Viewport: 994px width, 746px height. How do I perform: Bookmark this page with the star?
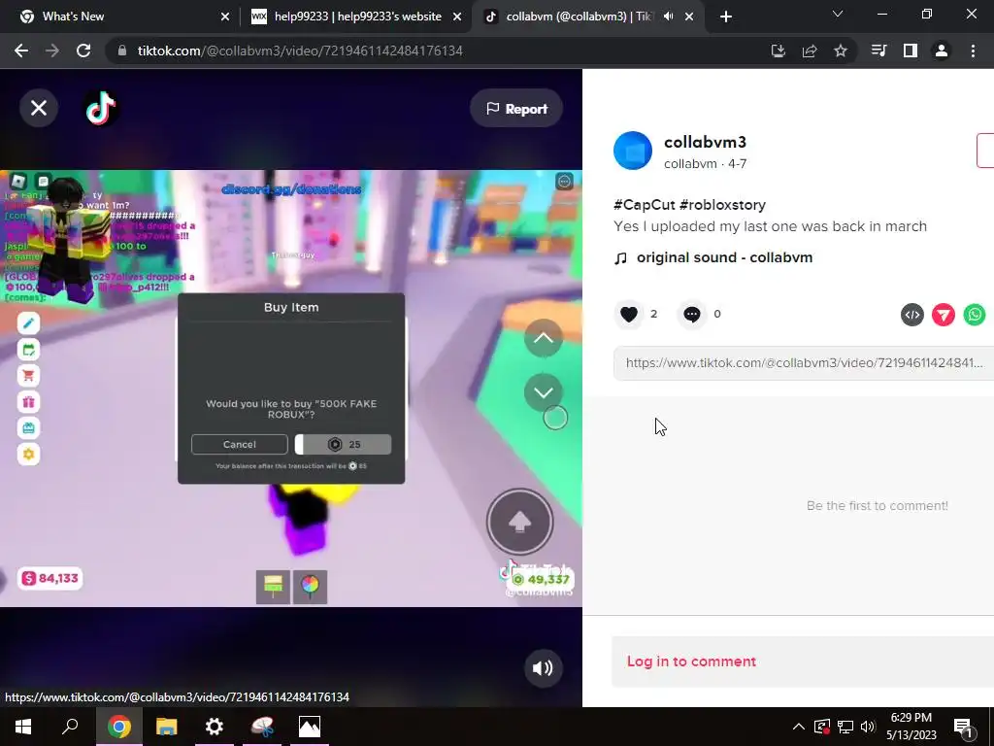click(x=841, y=51)
